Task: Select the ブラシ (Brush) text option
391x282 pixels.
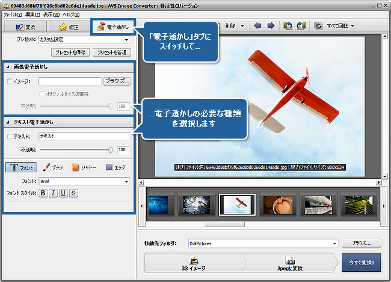Action: pyautogui.click(x=53, y=167)
